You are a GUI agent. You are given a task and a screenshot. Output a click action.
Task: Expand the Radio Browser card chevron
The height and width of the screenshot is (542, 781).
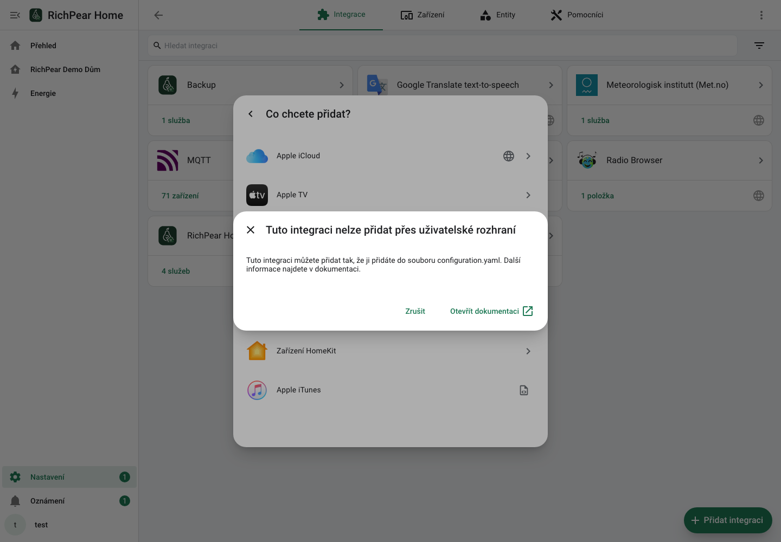pos(761,160)
